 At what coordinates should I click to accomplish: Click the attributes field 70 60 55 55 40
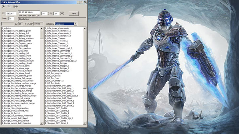click(29, 12)
